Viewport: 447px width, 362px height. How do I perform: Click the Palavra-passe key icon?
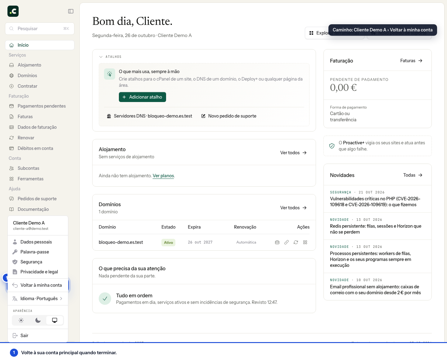(x=15, y=252)
